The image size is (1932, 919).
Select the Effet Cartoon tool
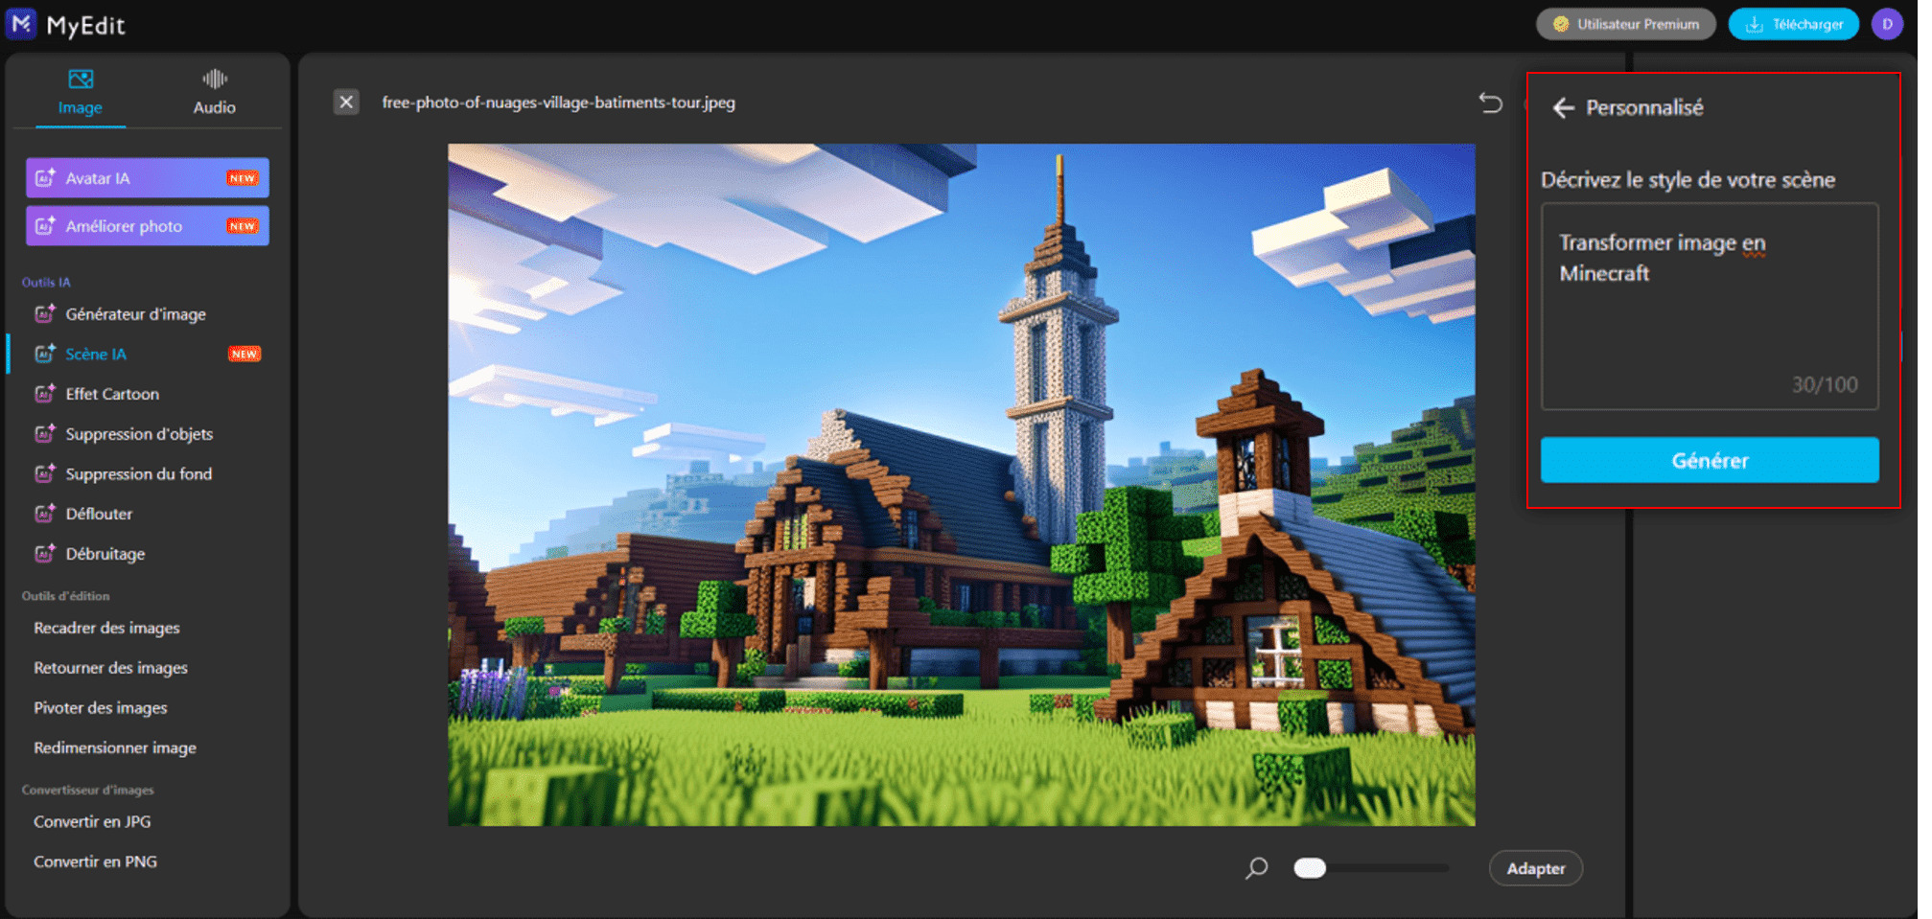click(111, 394)
